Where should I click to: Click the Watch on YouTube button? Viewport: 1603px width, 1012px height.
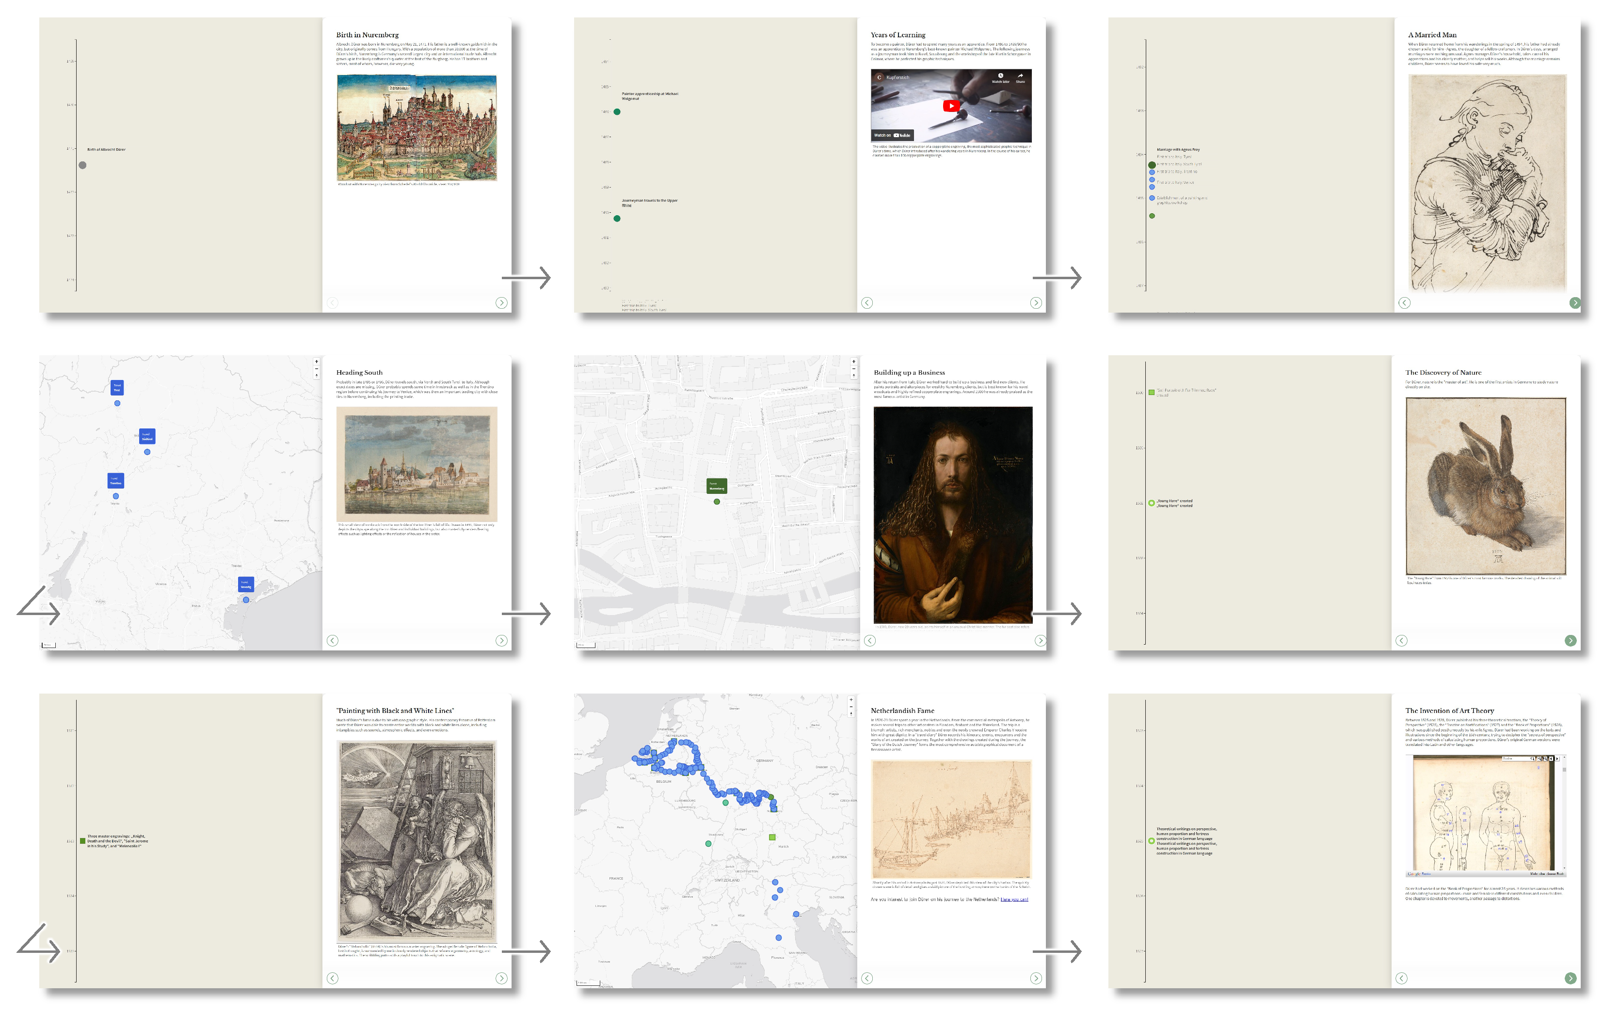click(x=892, y=135)
